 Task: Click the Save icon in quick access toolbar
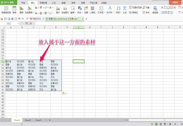5,19
